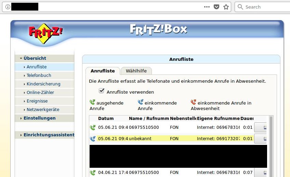Click the search magnifier icon
This screenshot has height=177, width=290.
coord(240,7)
